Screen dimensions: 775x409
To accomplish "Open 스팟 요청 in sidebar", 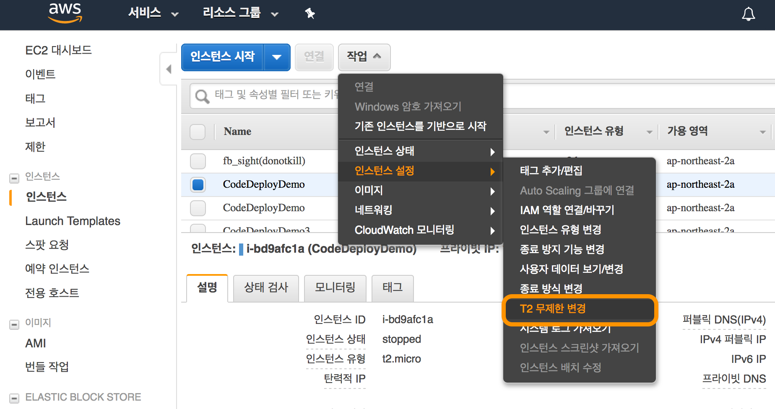I will click(47, 245).
